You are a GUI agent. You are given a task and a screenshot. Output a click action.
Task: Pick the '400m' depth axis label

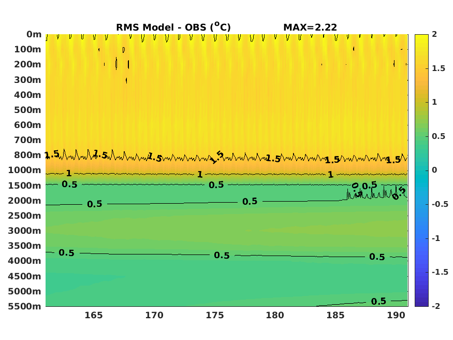pos(28,95)
